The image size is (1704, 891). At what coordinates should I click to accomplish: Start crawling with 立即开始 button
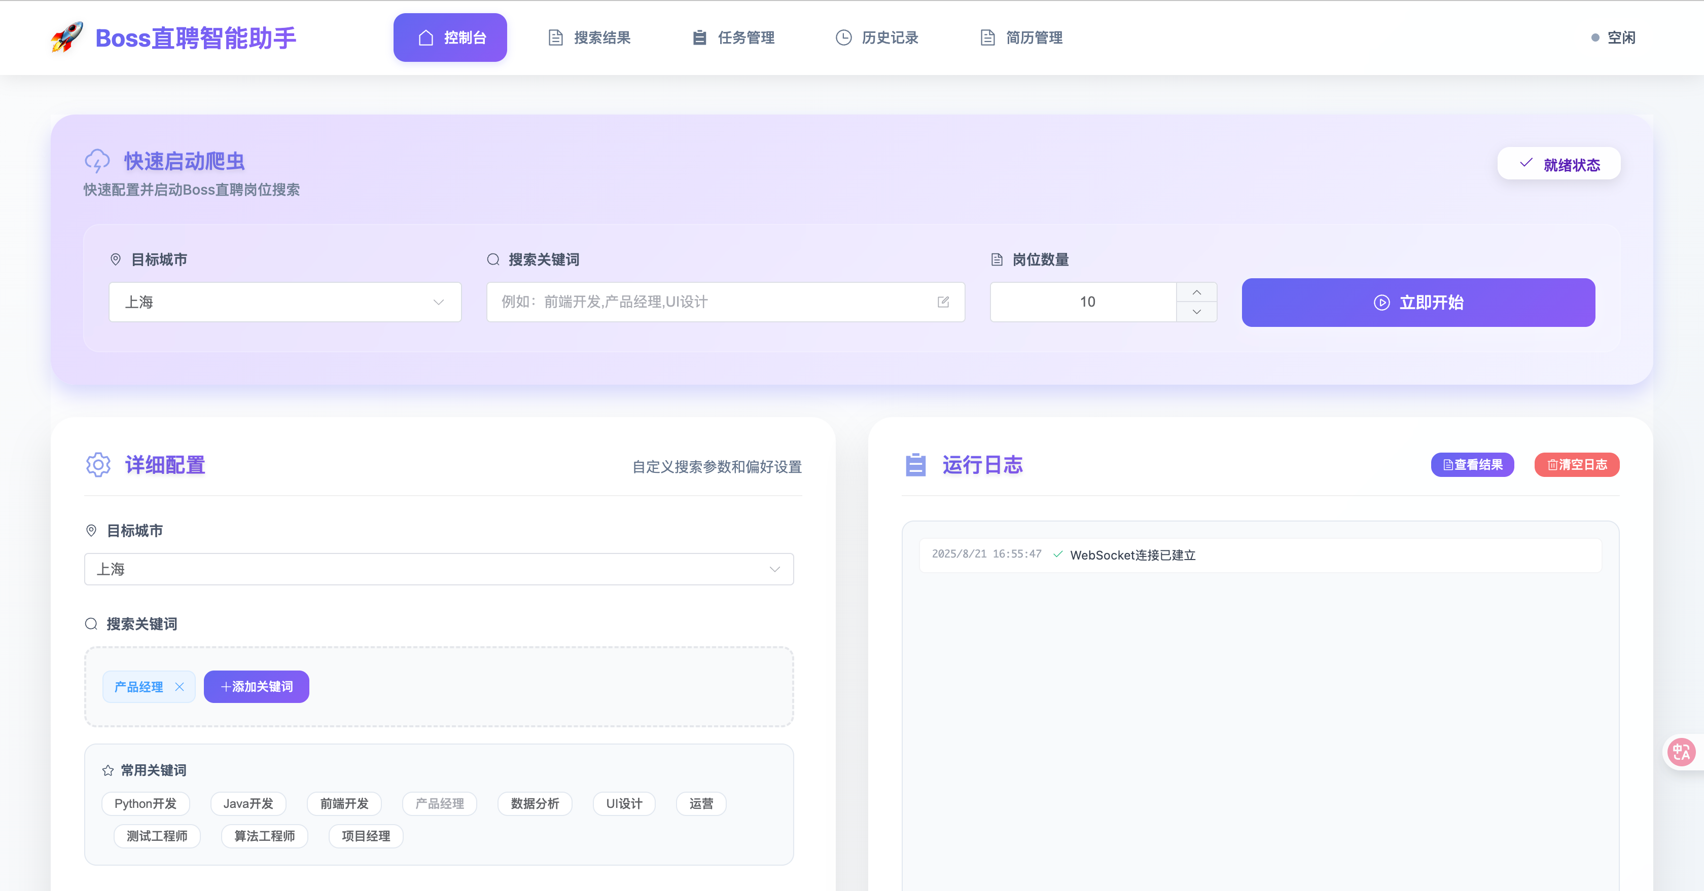[1418, 302]
